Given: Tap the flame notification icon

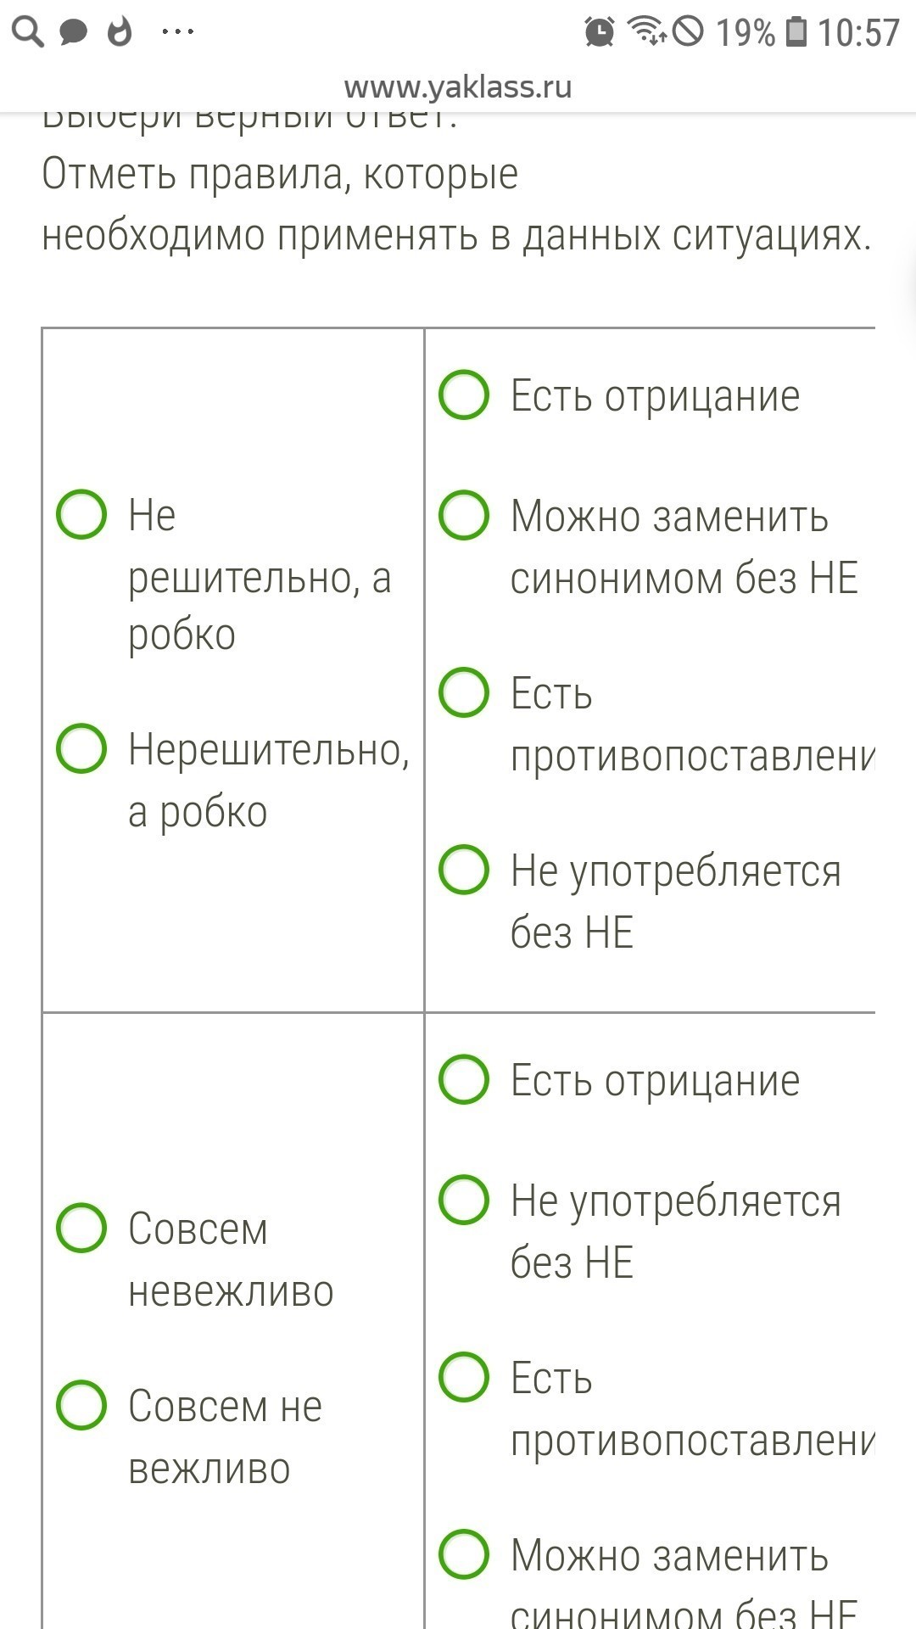Looking at the screenshot, I should click(x=120, y=32).
